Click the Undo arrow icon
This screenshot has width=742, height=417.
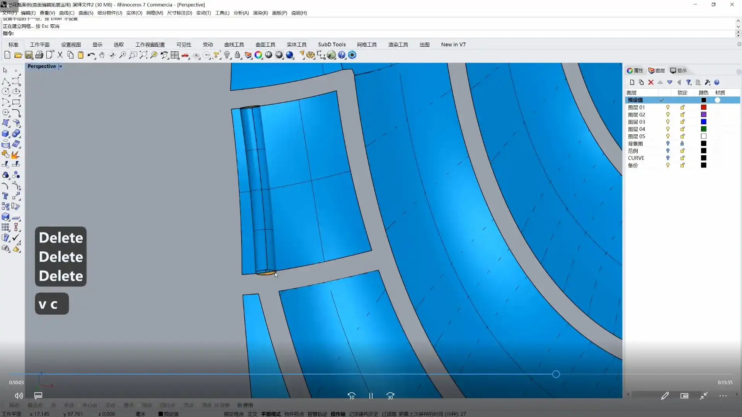[x=91, y=55]
